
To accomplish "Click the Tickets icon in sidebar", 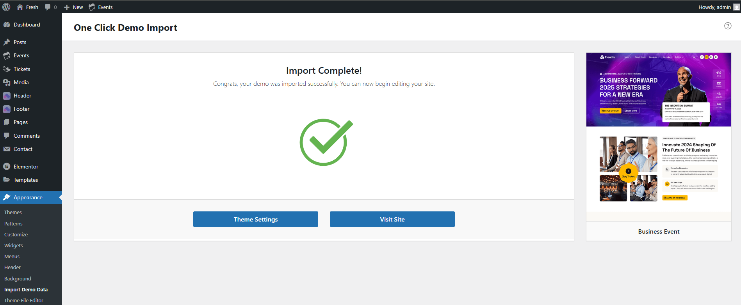I will [x=7, y=69].
